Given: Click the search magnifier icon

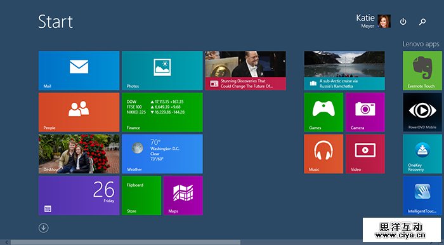Looking at the screenshot, I should [422, 22].
